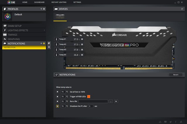Open the Home menu

25,2
